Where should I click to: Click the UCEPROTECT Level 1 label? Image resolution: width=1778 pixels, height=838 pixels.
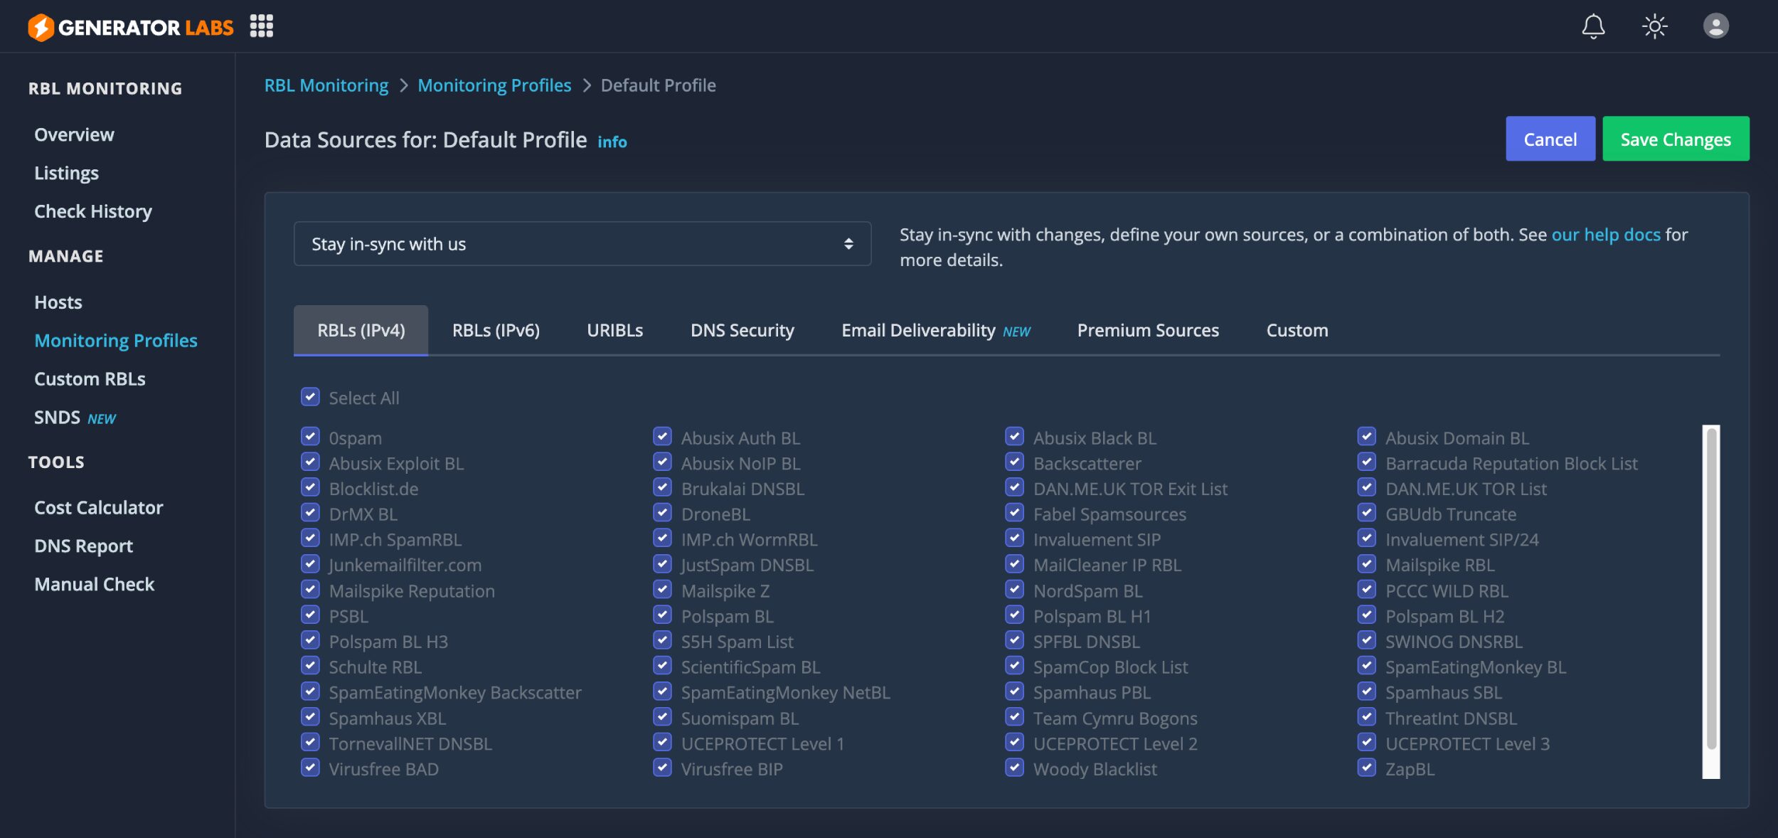762,743
